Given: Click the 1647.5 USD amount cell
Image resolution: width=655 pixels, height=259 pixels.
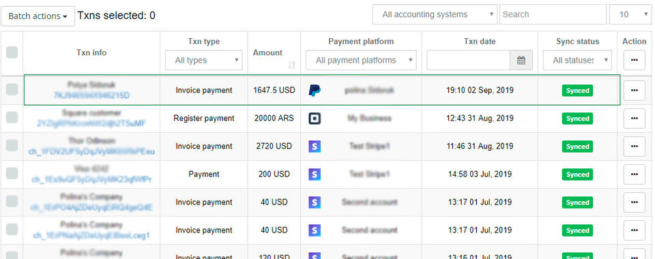Looking at the screenshot, I should tap(274, 90).
